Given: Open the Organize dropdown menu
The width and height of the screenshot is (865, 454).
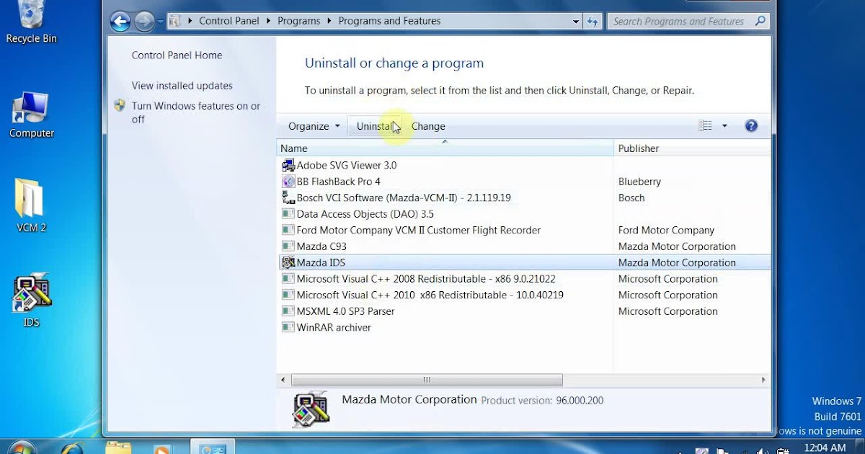Looking at the screenshot, I should [314, 126].
